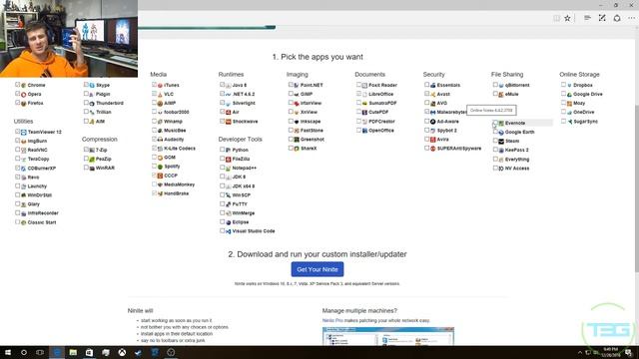Click the Steam app icon in list

point(501,142)
